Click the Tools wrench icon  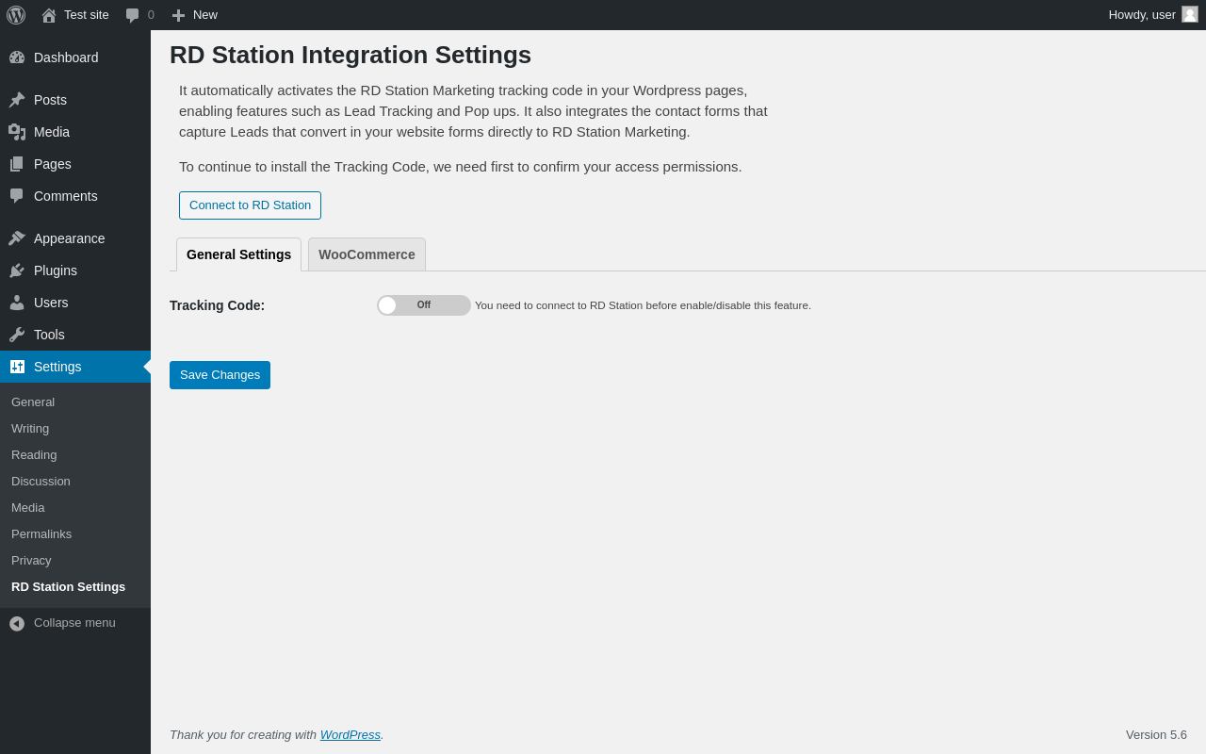tap(17, 335)
